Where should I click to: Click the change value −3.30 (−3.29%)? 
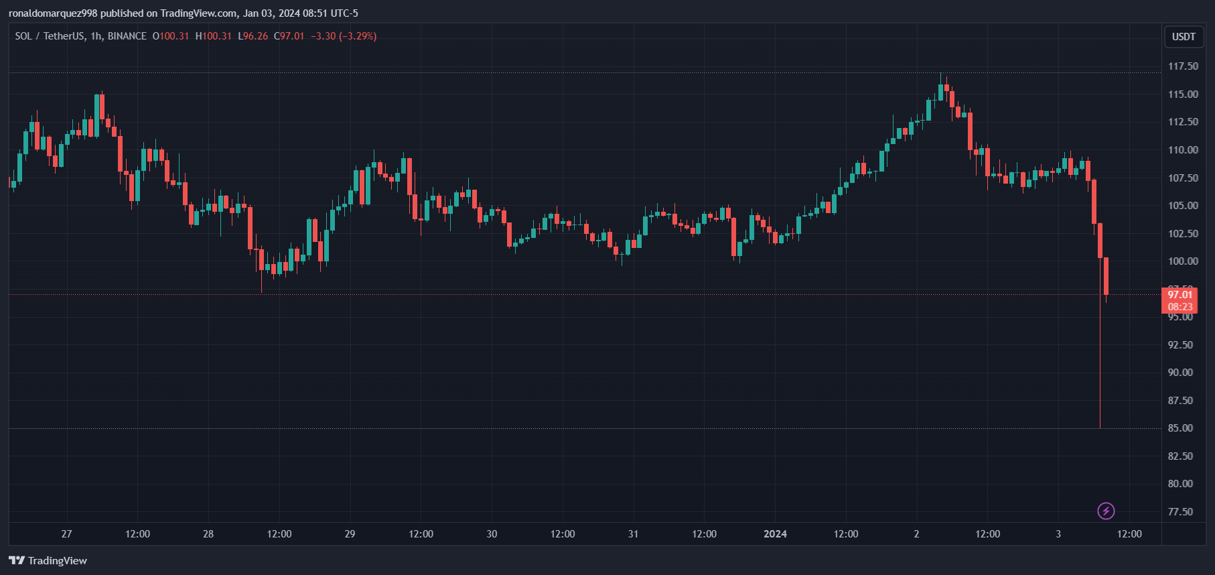[x=344, y=36]
